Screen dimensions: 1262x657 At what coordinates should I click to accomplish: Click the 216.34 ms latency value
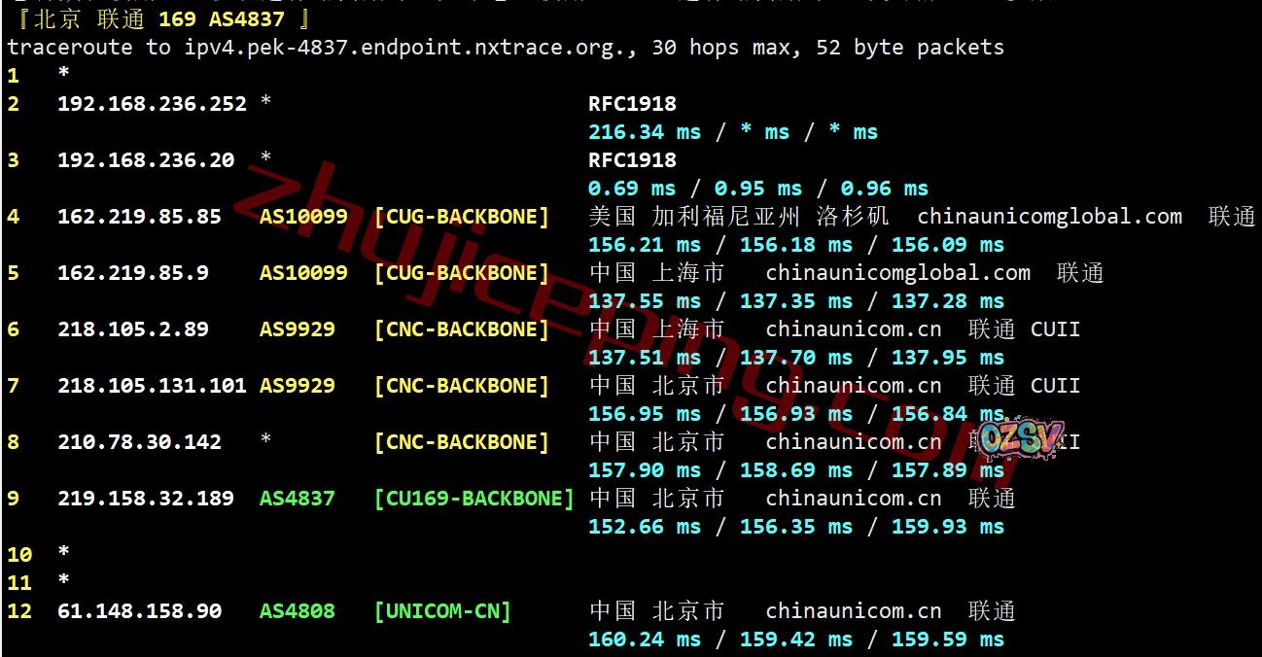(x=645, y=131)
